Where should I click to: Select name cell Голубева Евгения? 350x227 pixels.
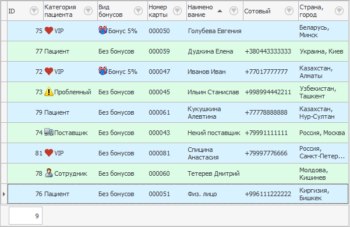(214, 31)
